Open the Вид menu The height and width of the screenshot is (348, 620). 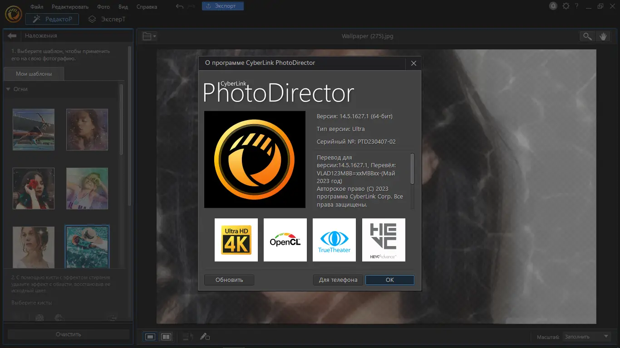pyautogui.click(x=123, y=7)
